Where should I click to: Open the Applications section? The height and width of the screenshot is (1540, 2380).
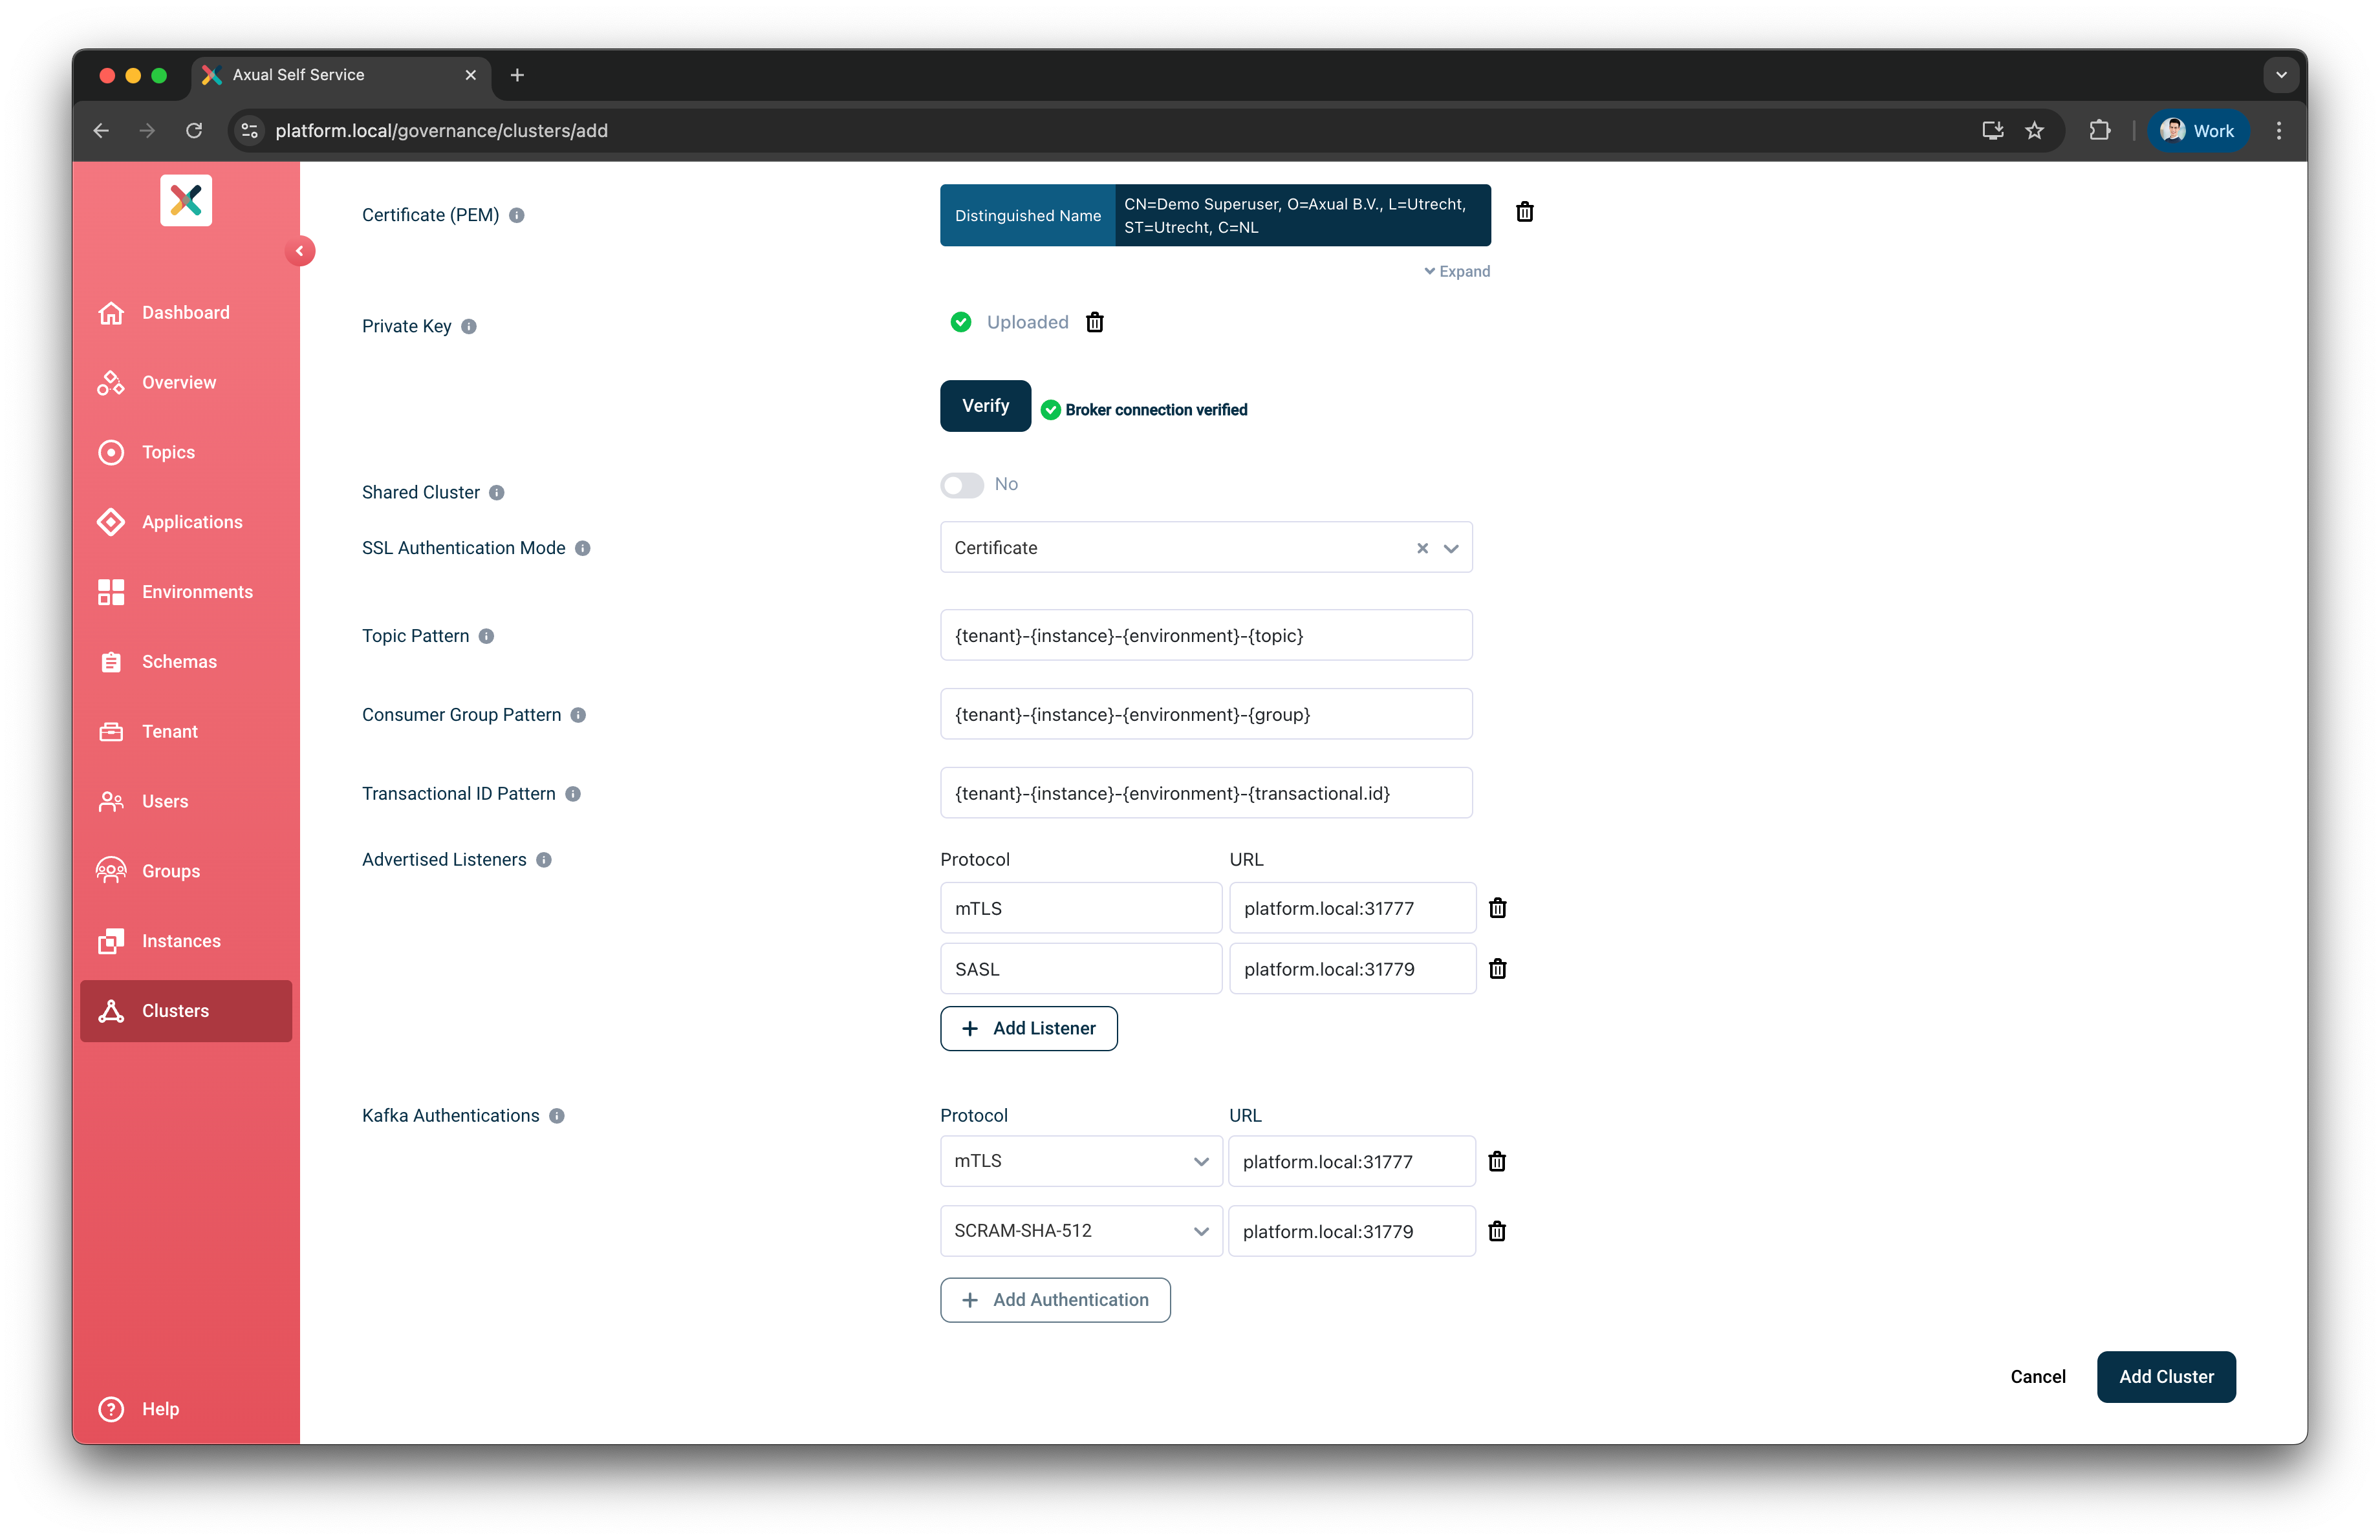[x=192, y=522]
